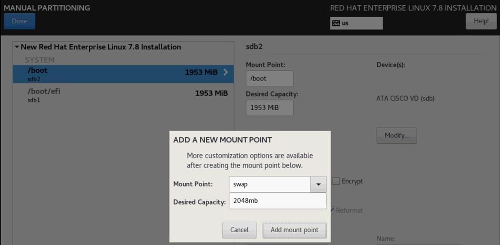Toggle the Encrypt checkbox
The width and height of the screenshot is (500, 245).
coord(336,181)
